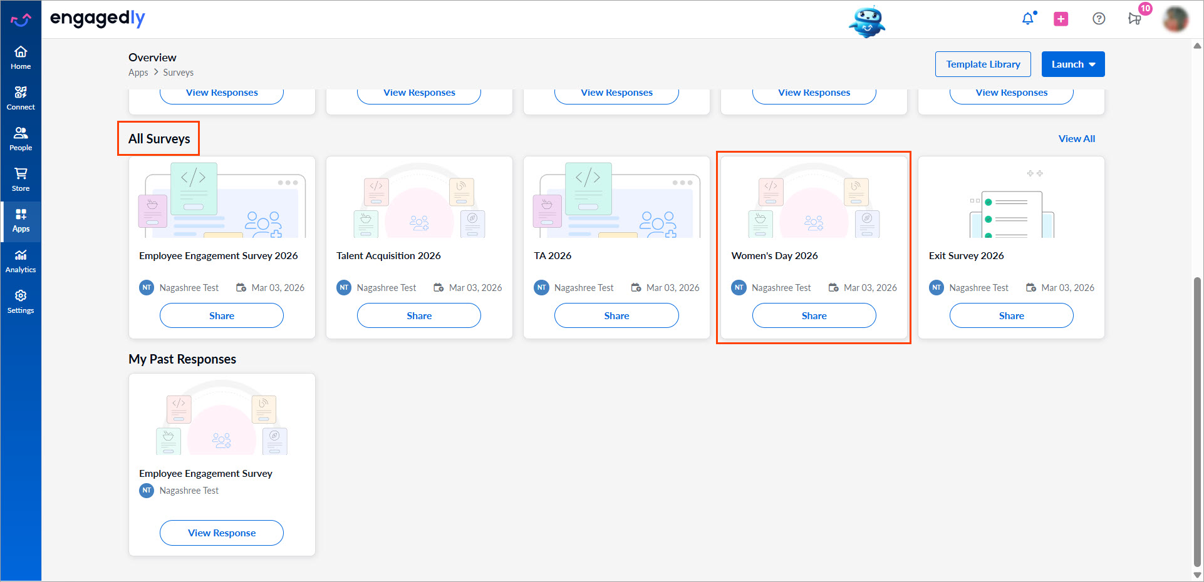Open Exit Survey 2026 card thumbnail

click(1011, 200)
